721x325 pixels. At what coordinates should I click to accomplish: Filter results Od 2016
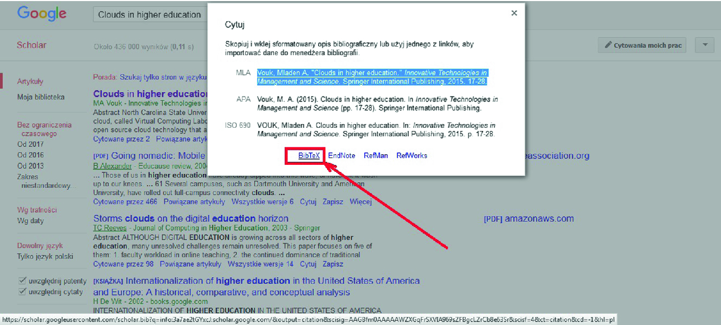pyautogui.click(x=30, y=155)
